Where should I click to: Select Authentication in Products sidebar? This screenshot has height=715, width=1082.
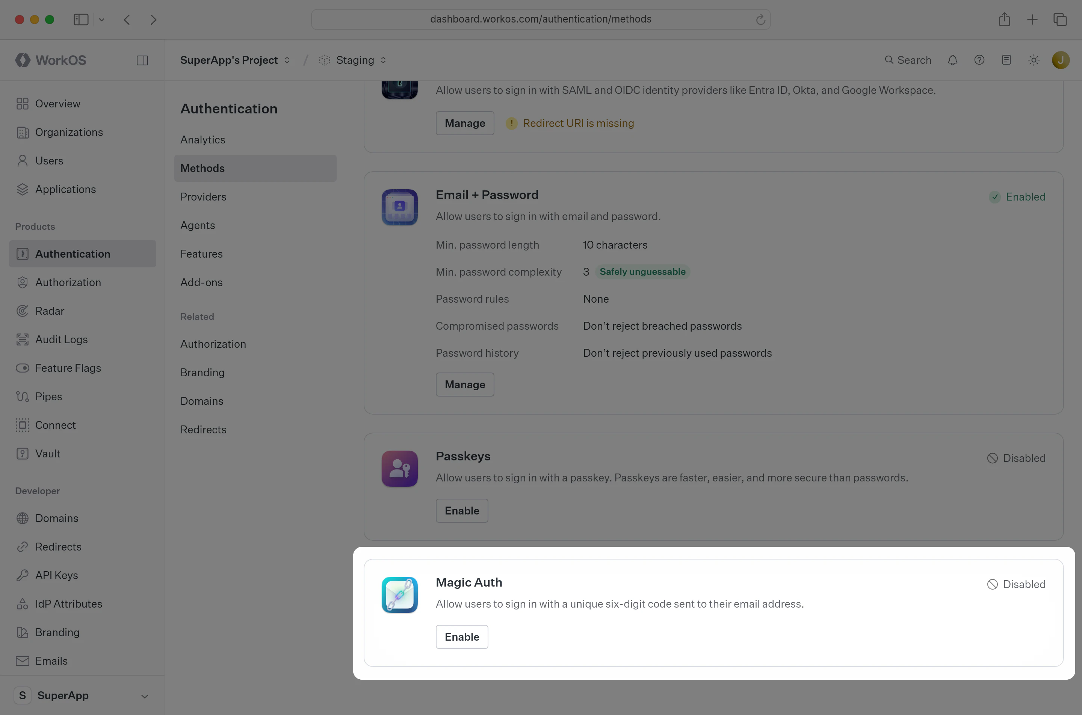(83, 254)
